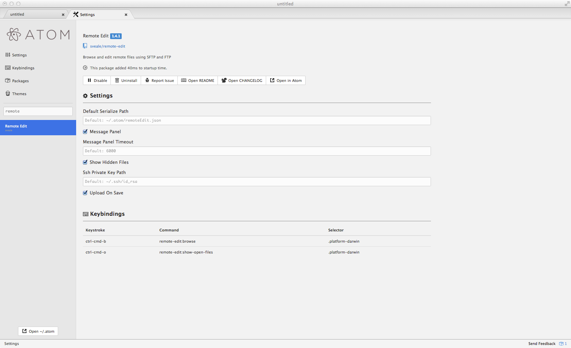The image size is (571, 348).
Task: Click Send Feedback in status bar
Action: click(x=542, y=344)
